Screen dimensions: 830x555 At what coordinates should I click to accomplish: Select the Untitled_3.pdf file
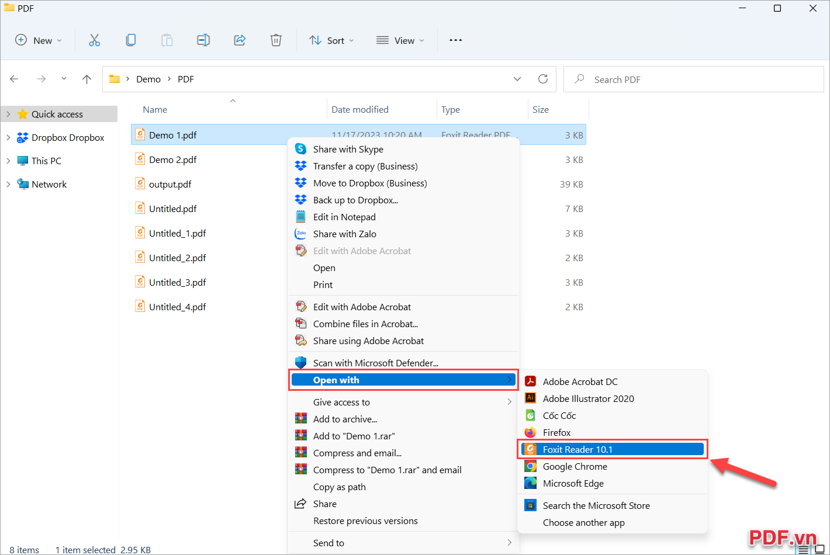tap(177, 282)
